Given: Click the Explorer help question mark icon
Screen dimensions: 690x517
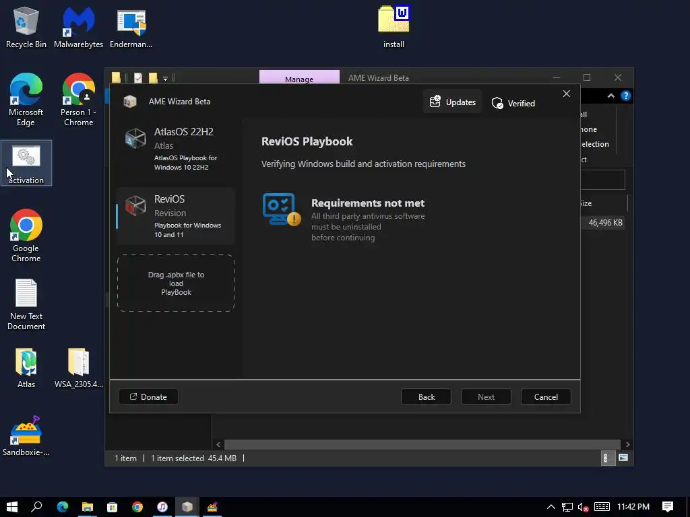Looking at the screenshot, I should [626, 96].
